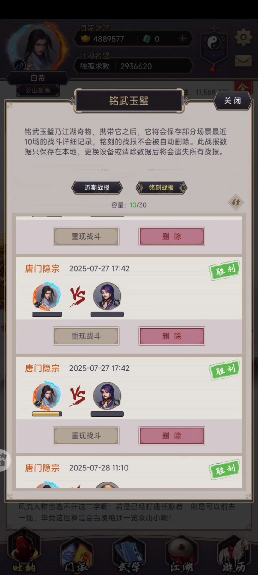Open the settings gear icon
Image resolution: width=258 pixels, height=575 pixels.
click(243, 37)
